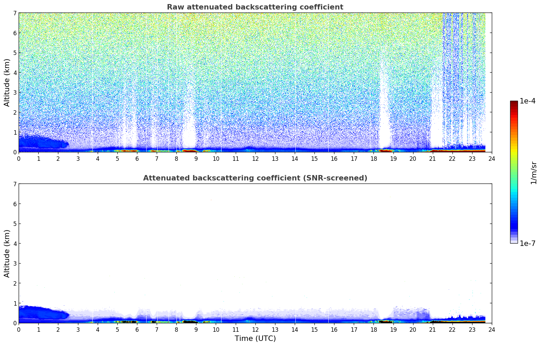Image resolution: width=541 pixels, height=346 pixels.
Task: Click the "Attenuated backscattering coefficient (SNR-screened)" title
Action: coord(255,178)
